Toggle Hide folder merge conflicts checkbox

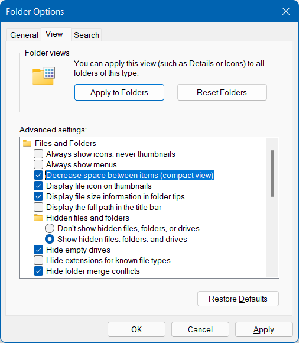(x=38, y=271)
